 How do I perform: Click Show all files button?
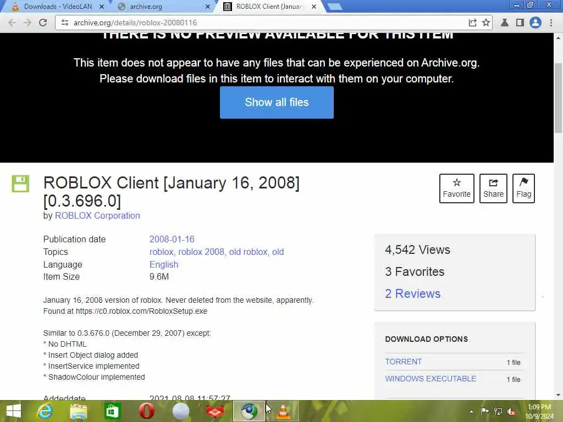click(277, 102)
